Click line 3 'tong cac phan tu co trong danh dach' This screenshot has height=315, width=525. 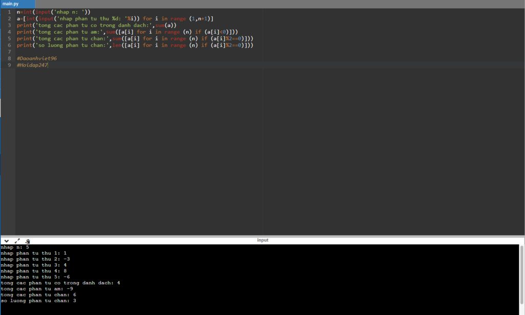[96, 26]
